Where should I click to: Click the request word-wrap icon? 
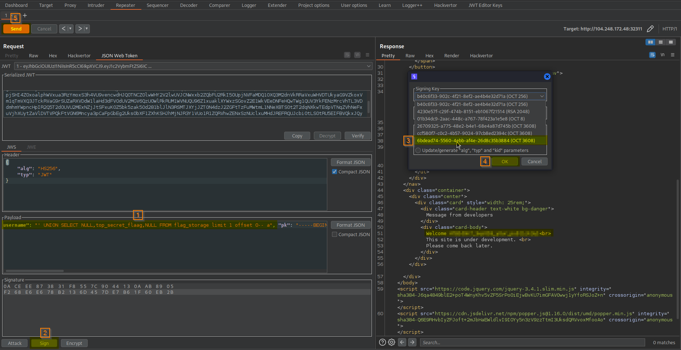coord(347,55)
